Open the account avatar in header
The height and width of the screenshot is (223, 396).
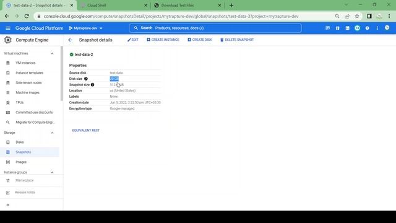point(387,28)
